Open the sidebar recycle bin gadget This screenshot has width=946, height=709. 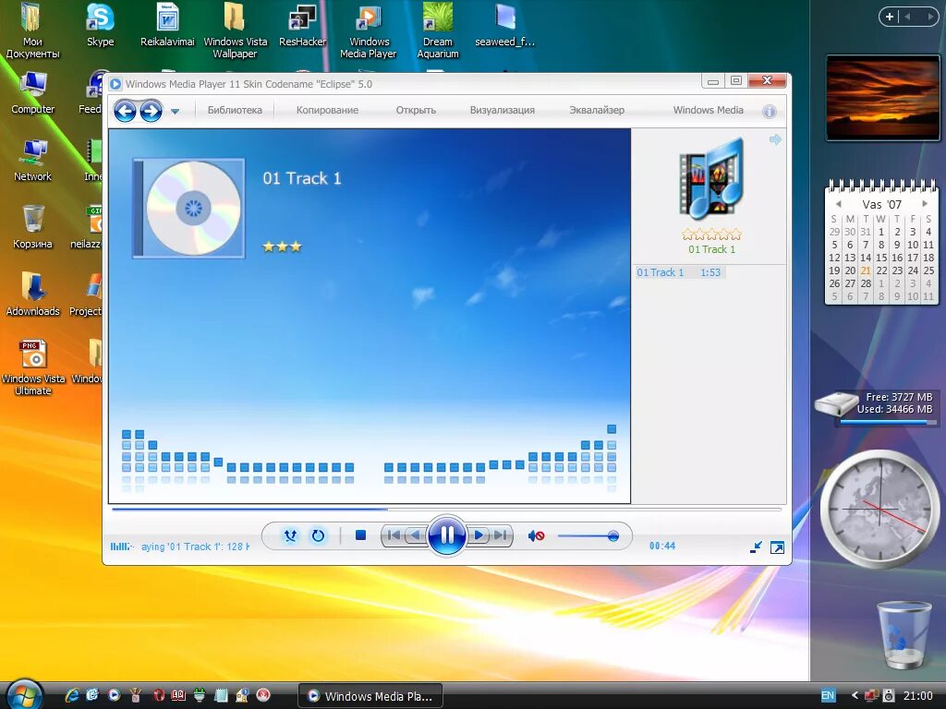tap(904, 634)
